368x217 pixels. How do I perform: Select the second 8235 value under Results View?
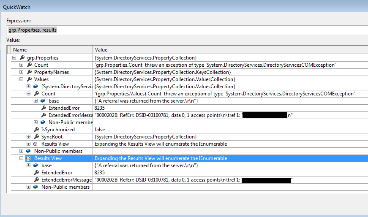(x=100, y=172)
